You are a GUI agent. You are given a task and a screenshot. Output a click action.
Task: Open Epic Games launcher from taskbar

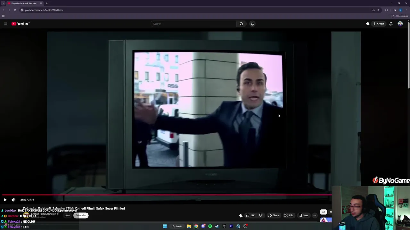[x=224, y=226]
